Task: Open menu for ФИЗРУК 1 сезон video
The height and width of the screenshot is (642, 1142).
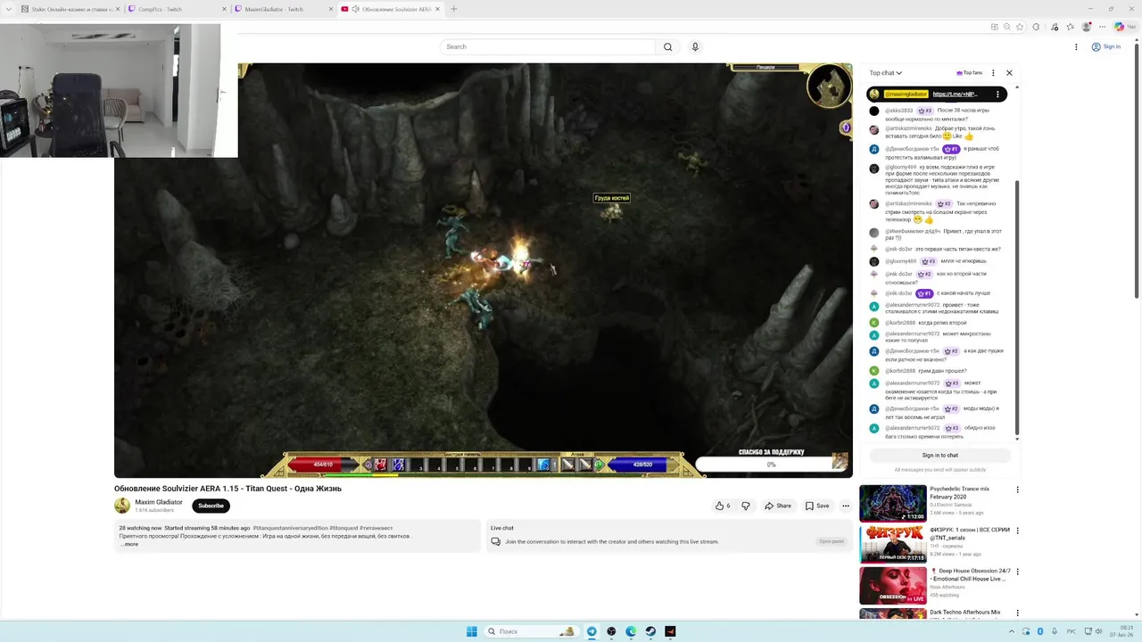Action: 1017,531
